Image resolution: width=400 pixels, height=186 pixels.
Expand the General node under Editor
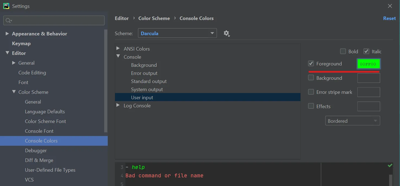click(x=14, y=63)
